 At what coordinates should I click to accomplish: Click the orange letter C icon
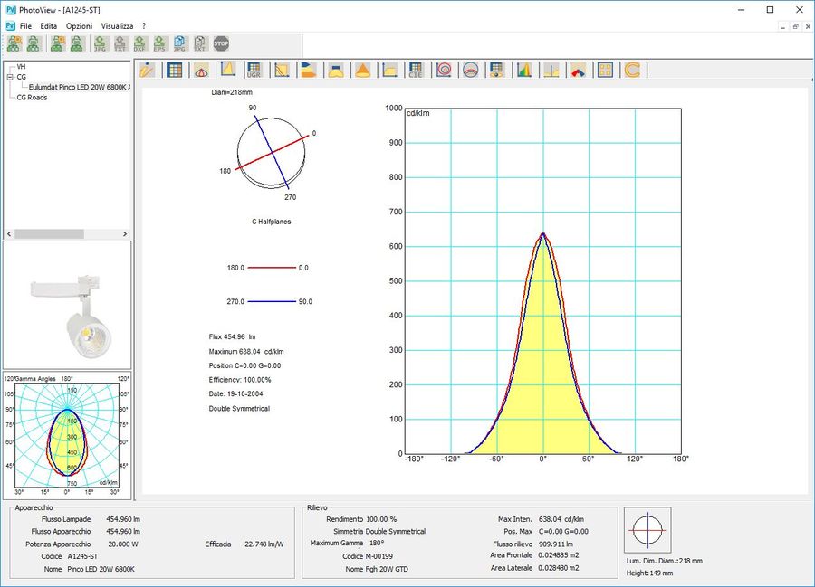(x=632, y=70)
